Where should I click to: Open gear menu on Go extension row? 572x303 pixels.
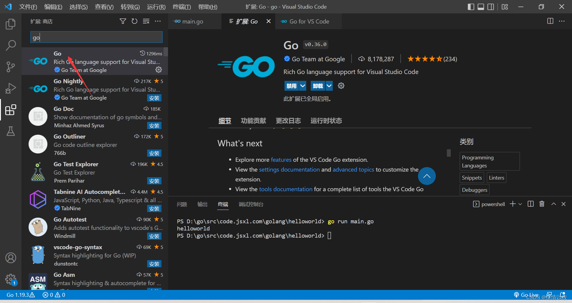point(158,70)
